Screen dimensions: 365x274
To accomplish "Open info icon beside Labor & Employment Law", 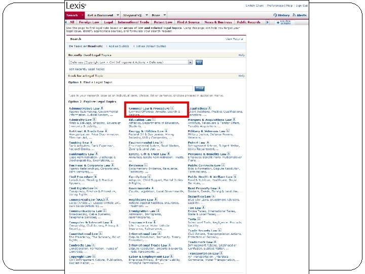I will 171,256.
